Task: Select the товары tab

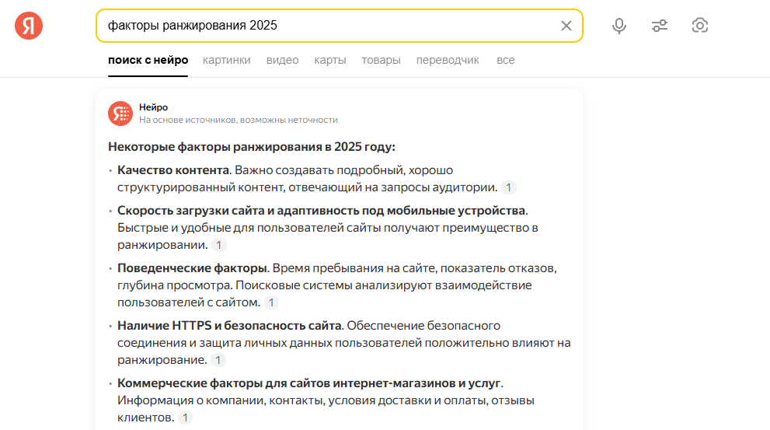Action: [381, 60]
